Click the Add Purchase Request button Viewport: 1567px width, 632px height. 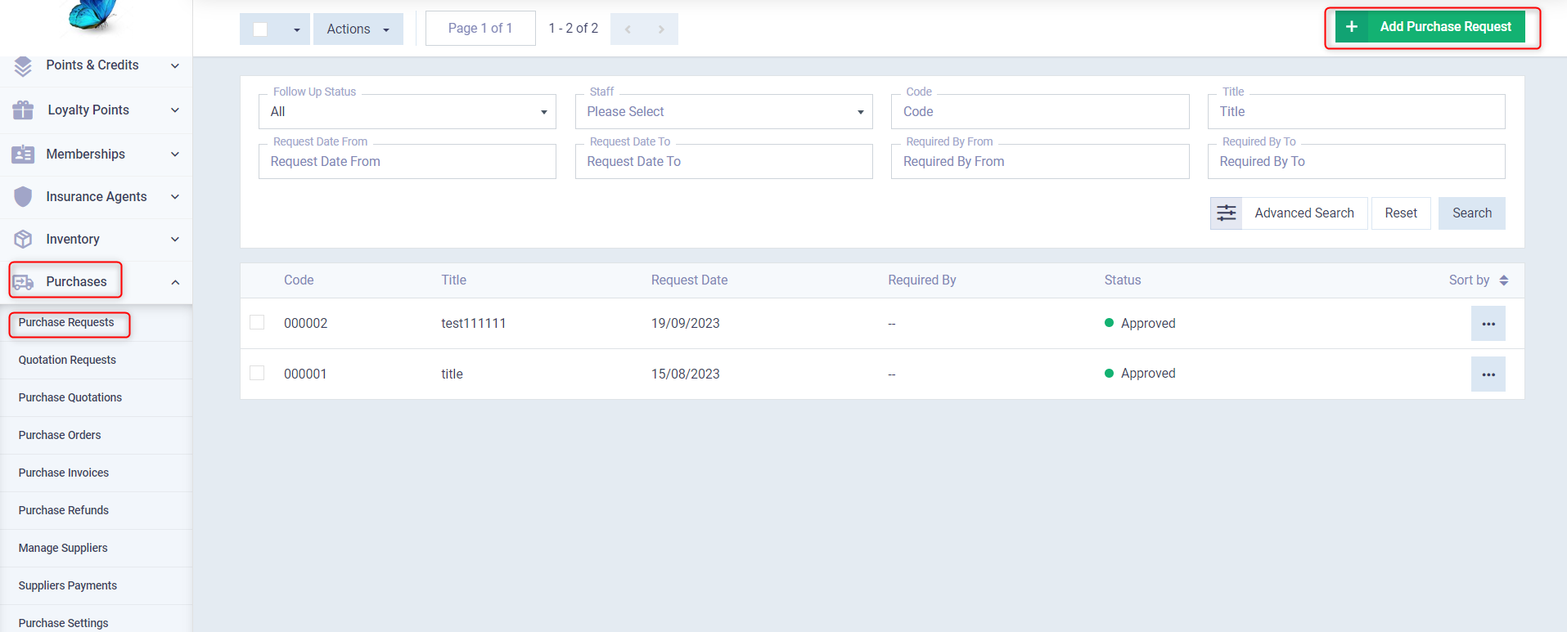(x=1430, y=27)
